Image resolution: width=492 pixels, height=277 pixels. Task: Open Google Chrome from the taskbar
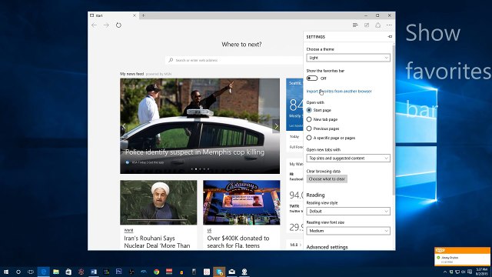(x=156, y=272)
